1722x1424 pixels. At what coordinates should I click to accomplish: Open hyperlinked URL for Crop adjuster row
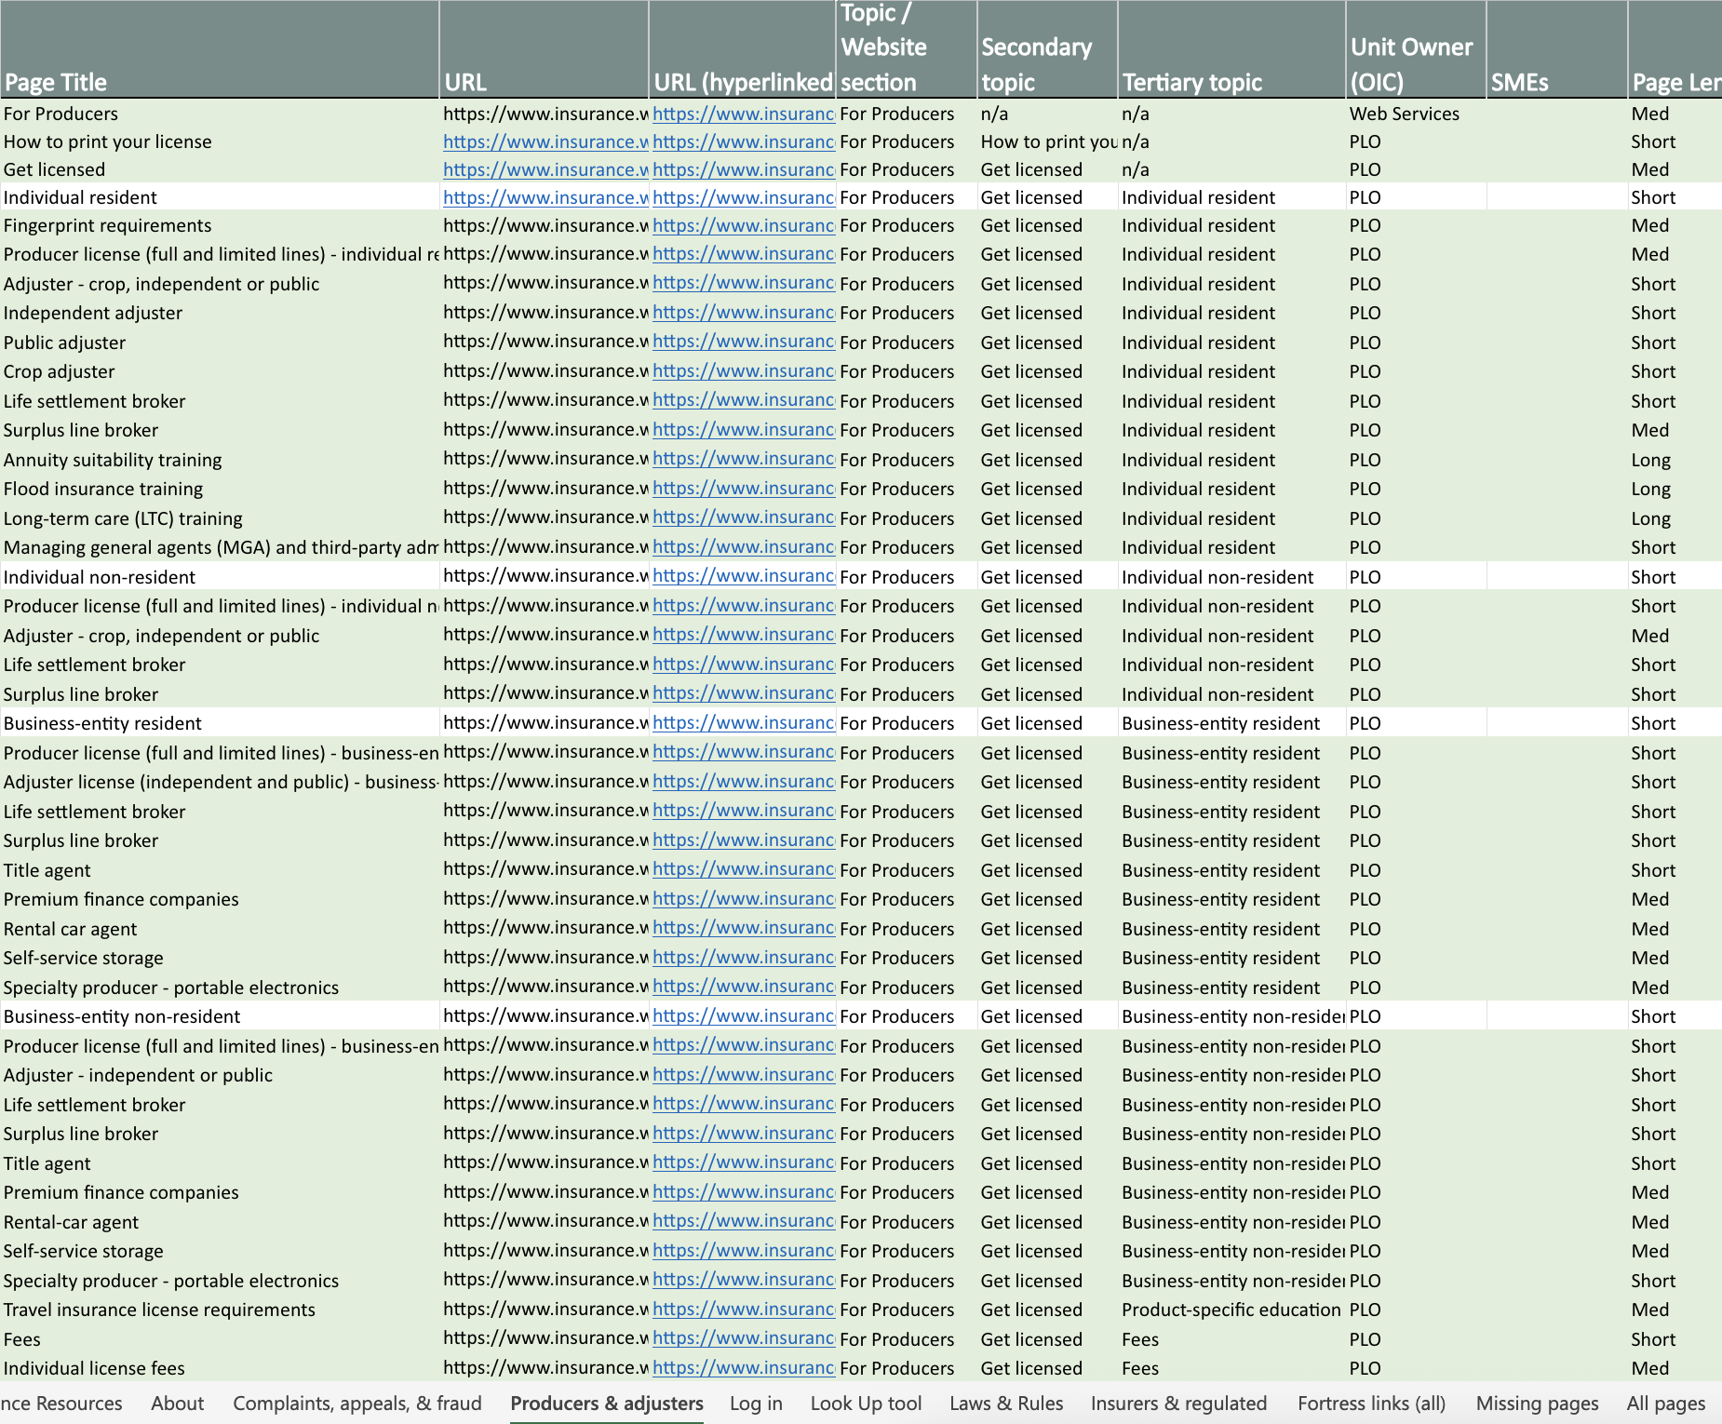743,370
